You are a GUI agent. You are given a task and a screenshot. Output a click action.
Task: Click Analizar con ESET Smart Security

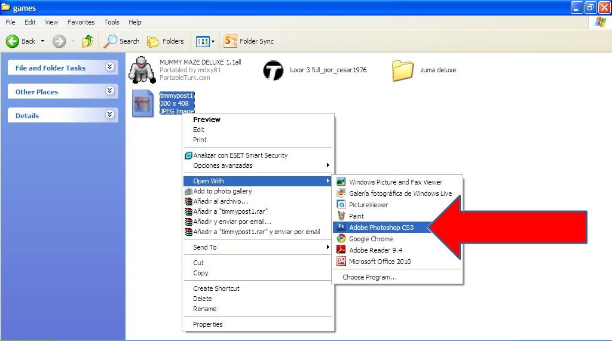(x=258, y=155)
